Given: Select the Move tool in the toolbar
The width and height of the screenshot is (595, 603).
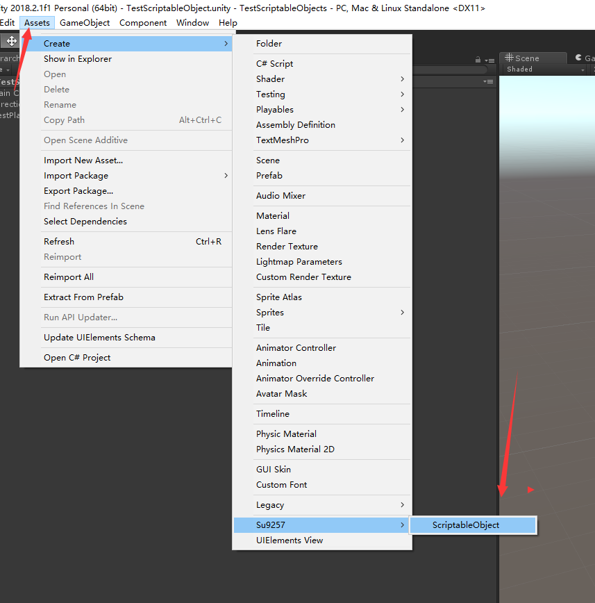Looking at the screenshot, I should pos(12,41).
